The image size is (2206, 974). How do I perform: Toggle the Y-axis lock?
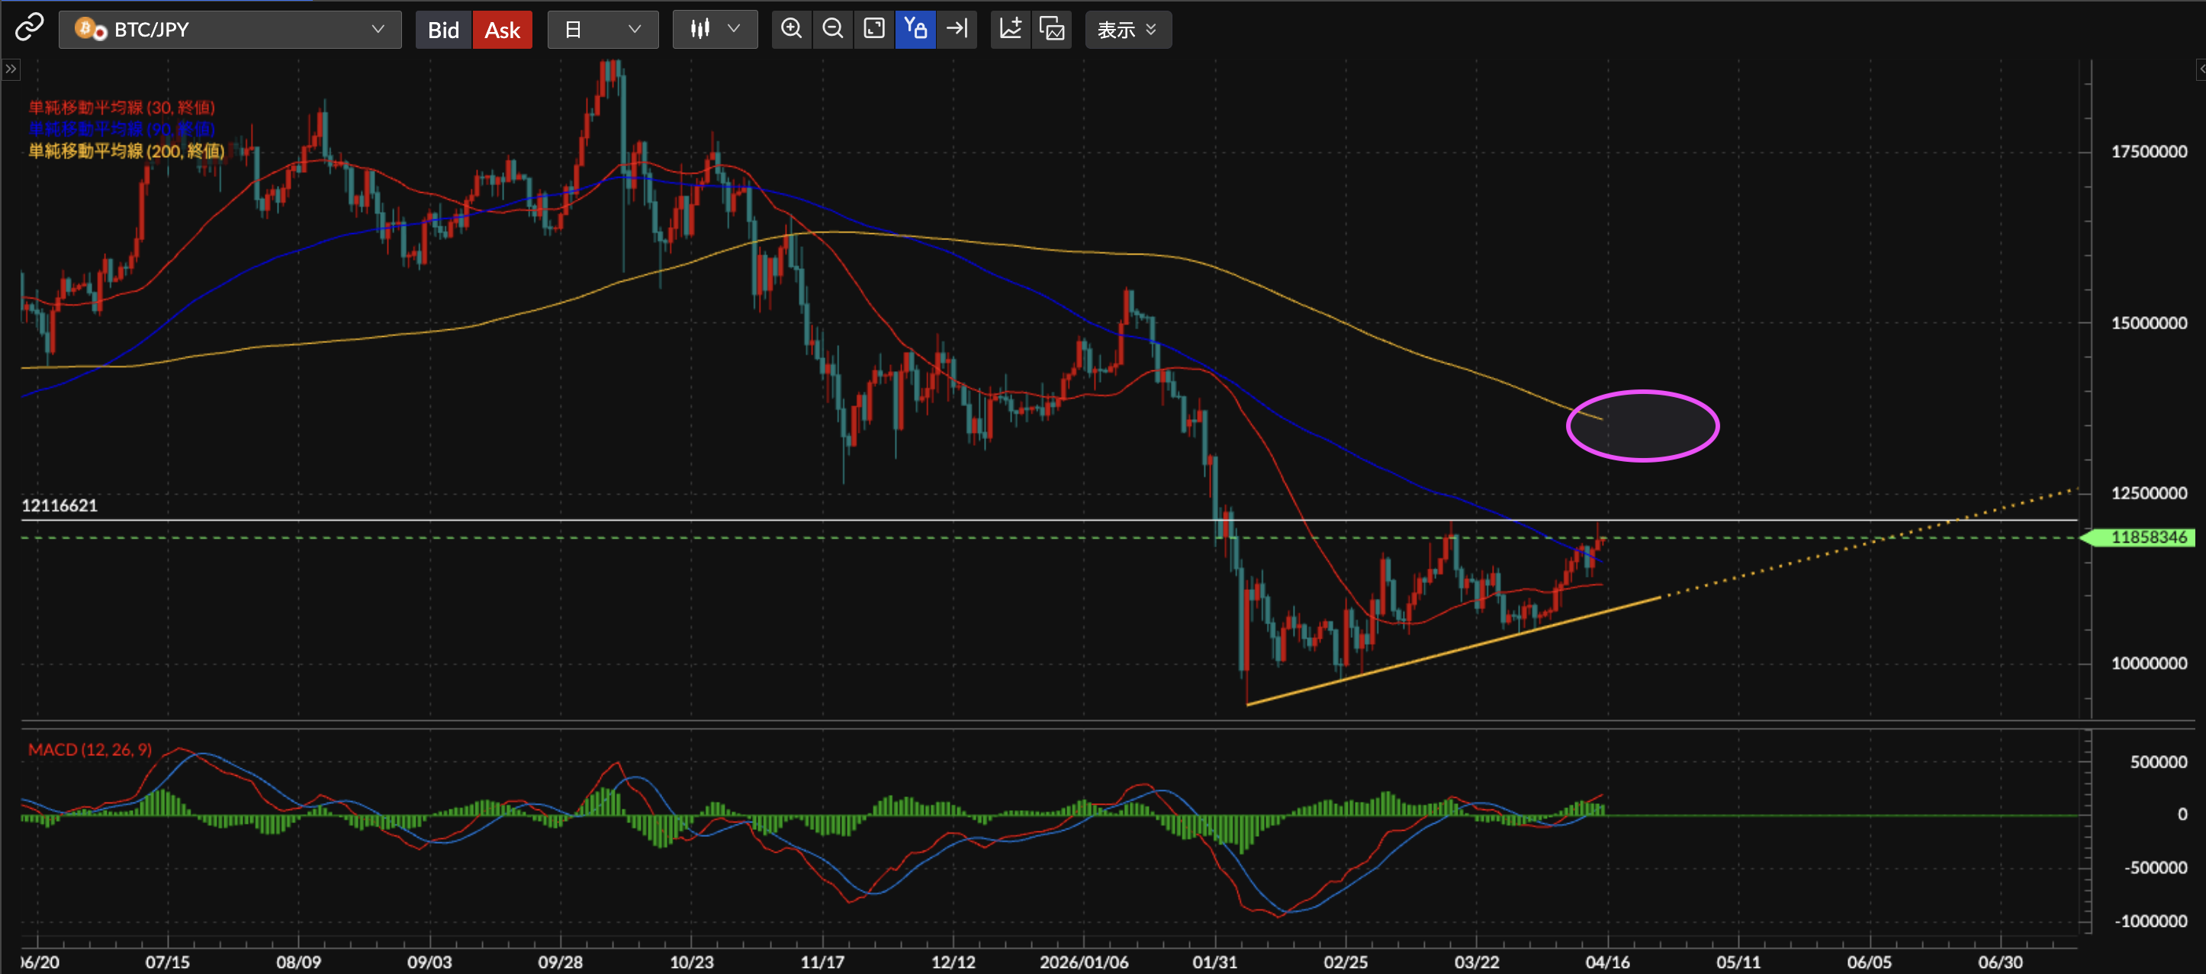[x=915, y=28]
